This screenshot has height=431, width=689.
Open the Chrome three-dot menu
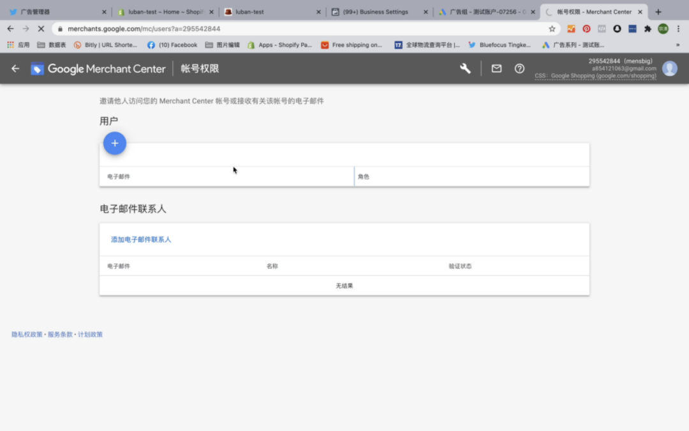(x=678, y=29)
